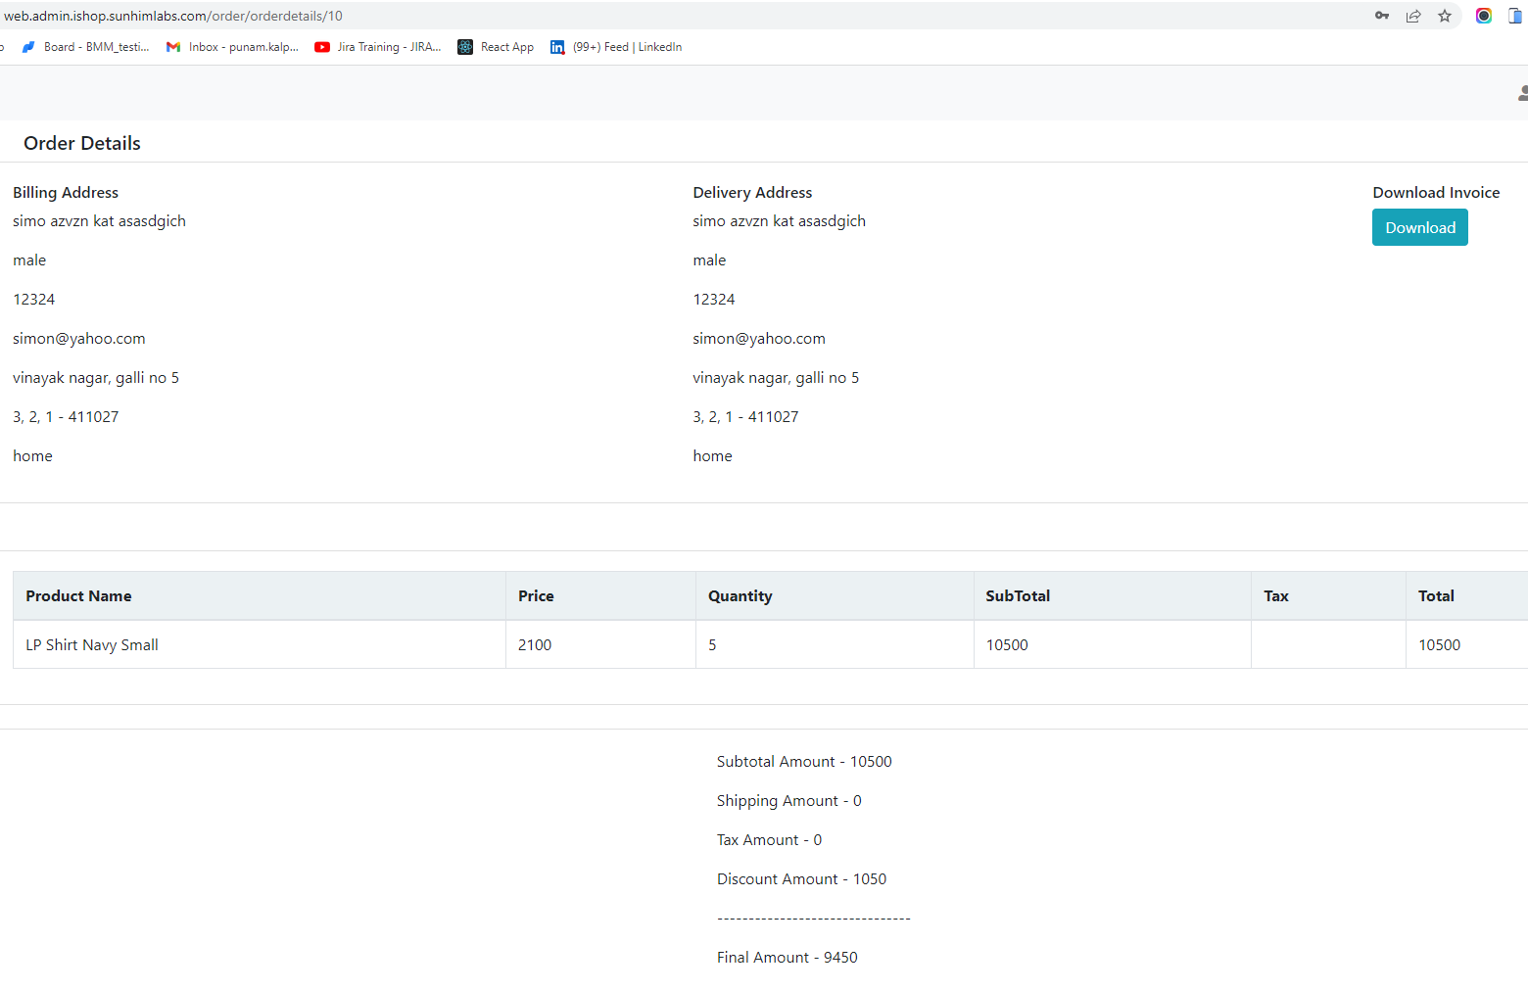
Task: Click billing phone value 12324
Action: pos(34,300)
